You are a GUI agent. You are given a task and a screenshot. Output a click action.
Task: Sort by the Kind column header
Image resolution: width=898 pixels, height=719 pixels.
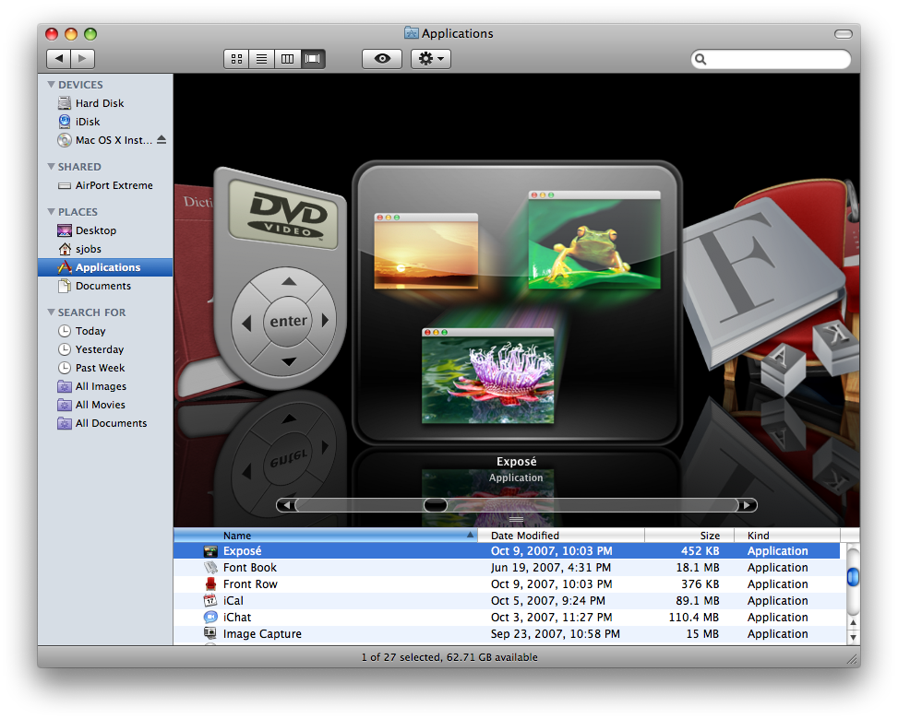(787, 536)
